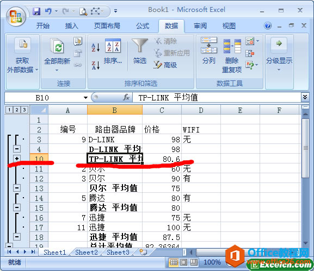
Task: Go to last sheet navigation arrow
Action: [x=33, y=252]
